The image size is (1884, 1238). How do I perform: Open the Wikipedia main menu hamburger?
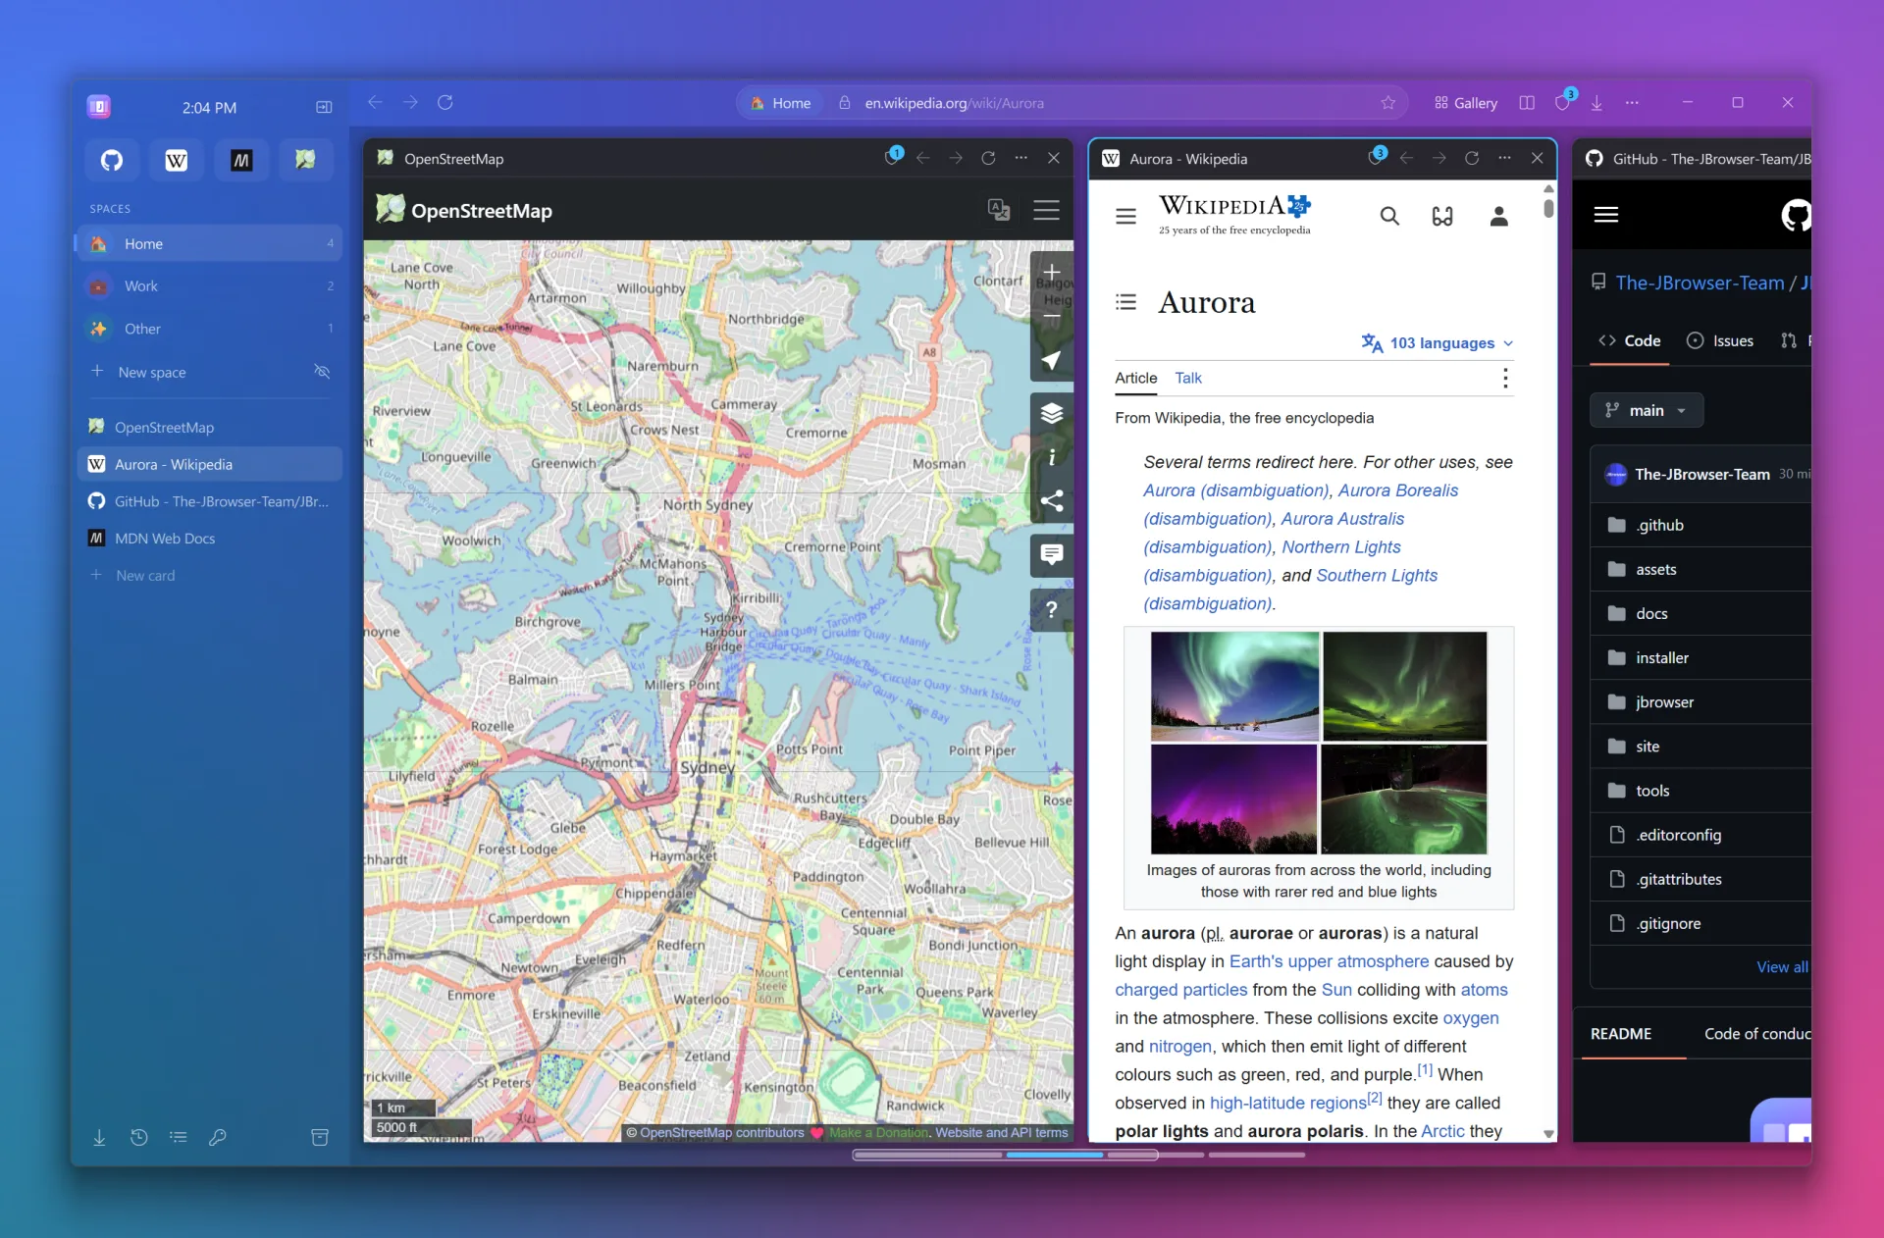[1125, 216]
